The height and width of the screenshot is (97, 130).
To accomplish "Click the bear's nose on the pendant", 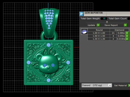I will (49, 67).
